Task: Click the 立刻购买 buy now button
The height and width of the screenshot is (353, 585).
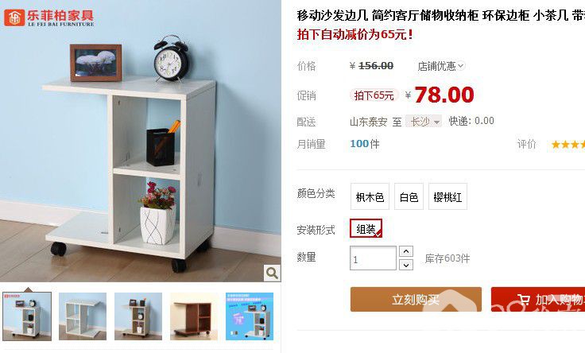Action: tap(416, 299)
